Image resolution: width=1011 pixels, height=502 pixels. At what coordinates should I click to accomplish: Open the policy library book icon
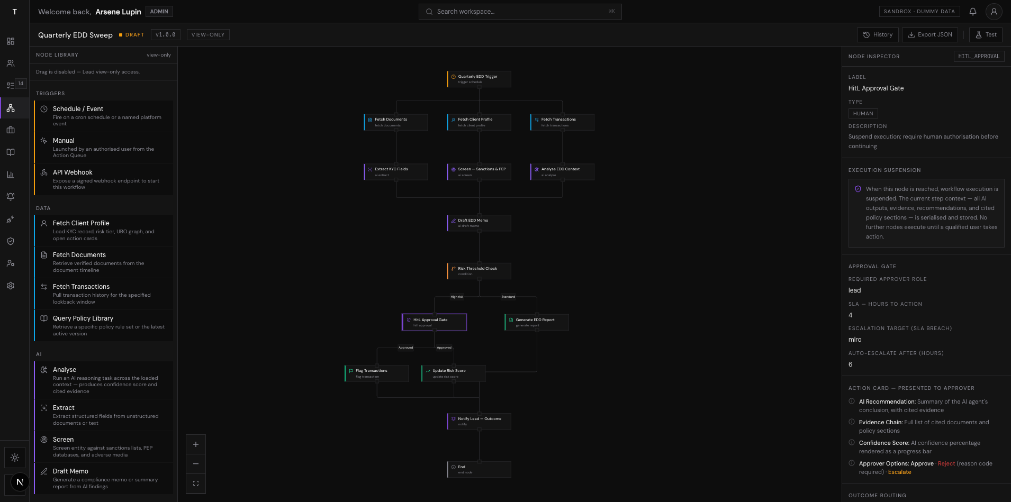[10, 152]
